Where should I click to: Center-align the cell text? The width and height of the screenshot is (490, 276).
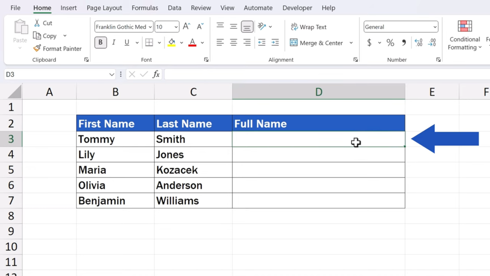point(234,42)
